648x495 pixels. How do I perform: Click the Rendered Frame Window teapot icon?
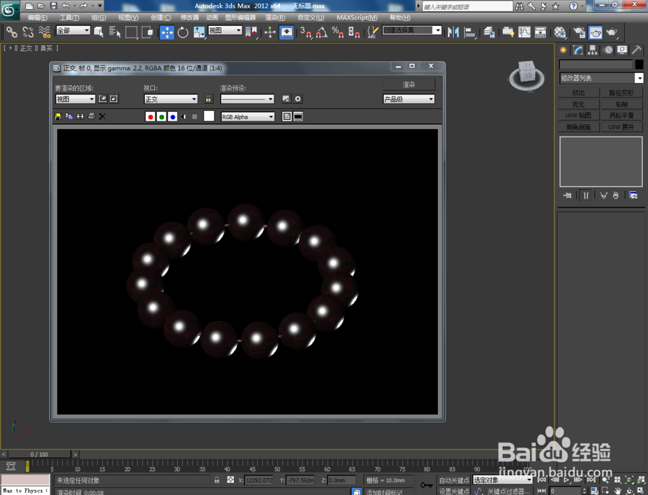tap(596, 32)
